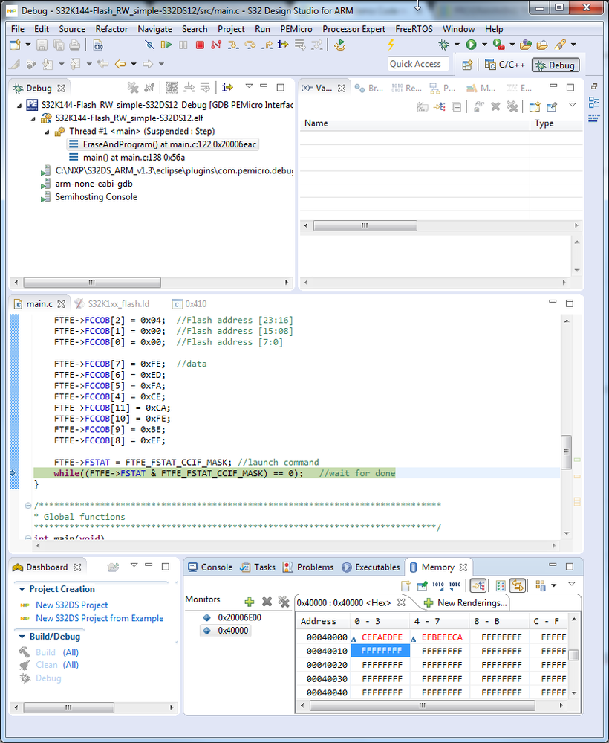Click New S32DS Project link
Screen dimensions: 609x743
point(72,605)
